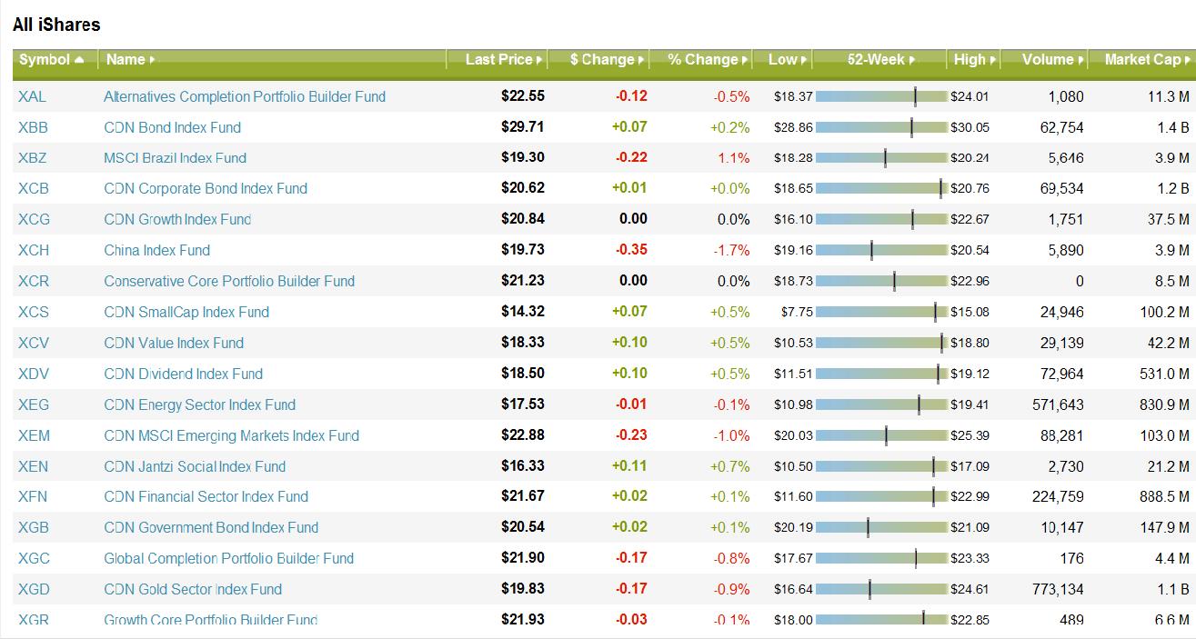Select XCH percent change -1.7%
Image resolution: width=1196 pixels, height=639 pixels.
point(731,250)
